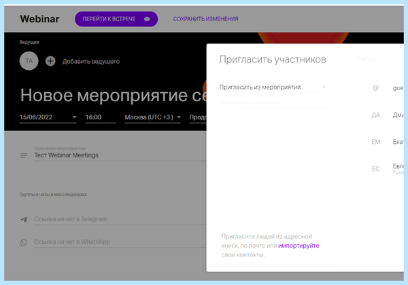408x285 pixels.
Task: Click the eye icon in the purple button
Action: click(147, 19)
